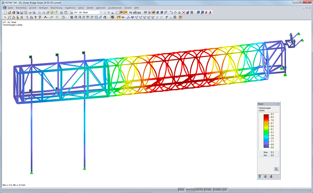Click the green support at left column base
The image size is (313, 193).
pos(31,173)
